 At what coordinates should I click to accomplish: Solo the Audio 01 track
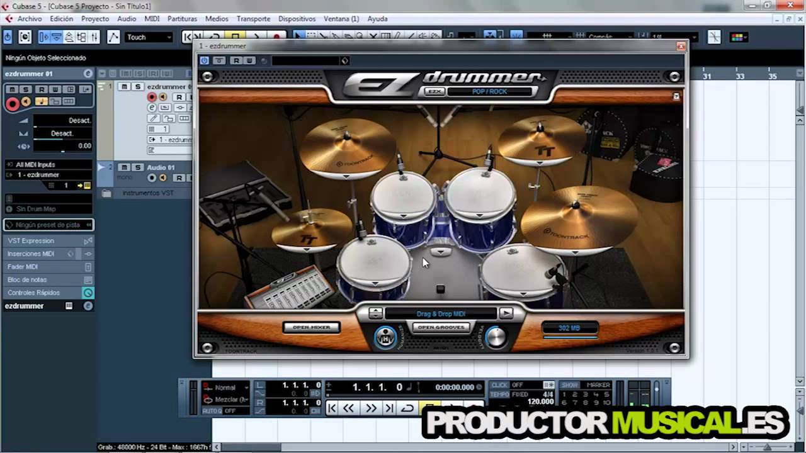pyautogui.click(x=137, y=167)
